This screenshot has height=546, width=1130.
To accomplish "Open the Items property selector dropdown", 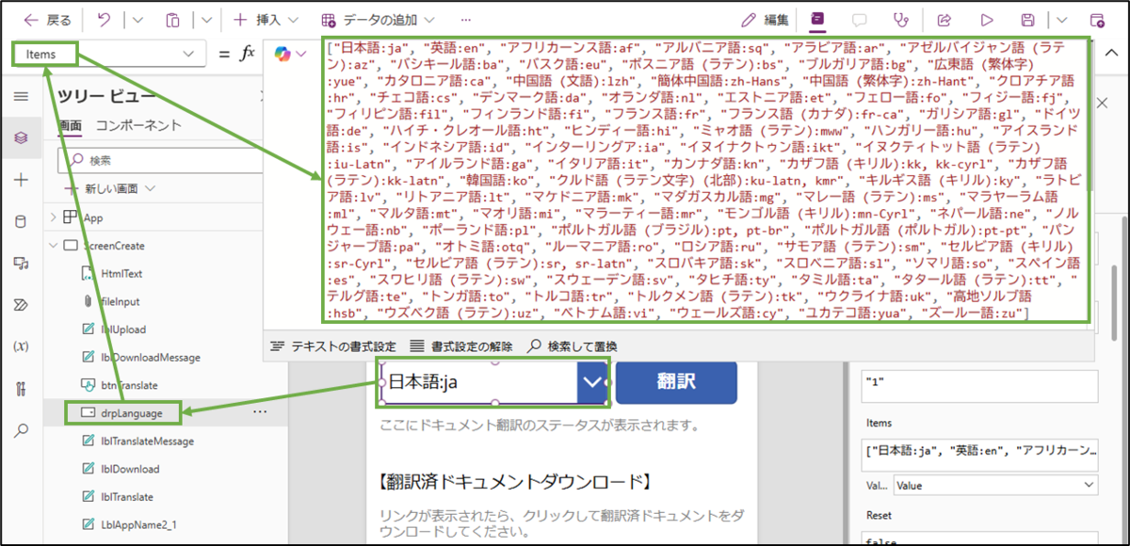I will click(109, 54).
